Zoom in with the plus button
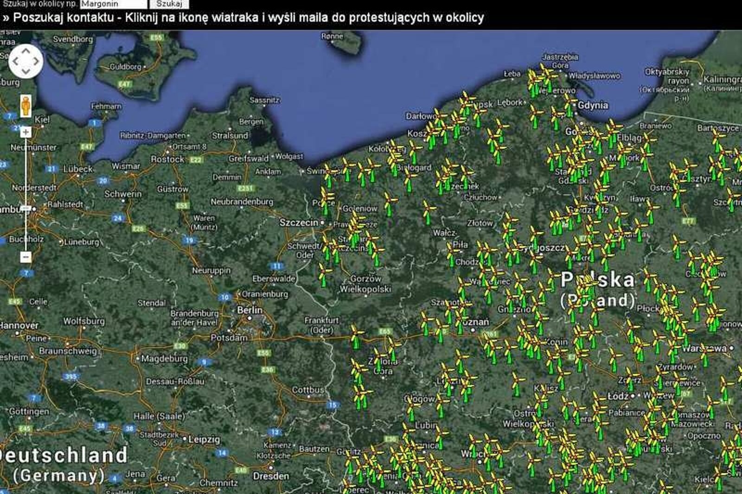 tap(26, 133)
